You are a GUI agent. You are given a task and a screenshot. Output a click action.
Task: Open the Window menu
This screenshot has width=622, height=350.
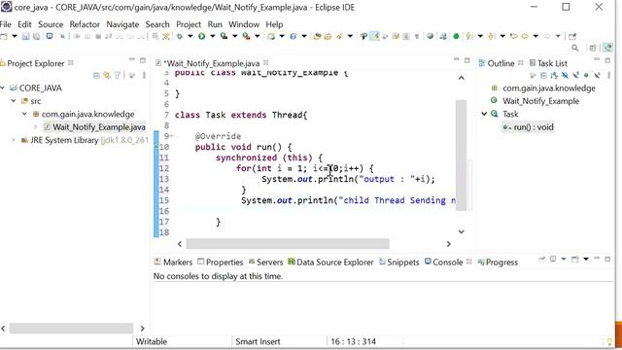(244, 24)
